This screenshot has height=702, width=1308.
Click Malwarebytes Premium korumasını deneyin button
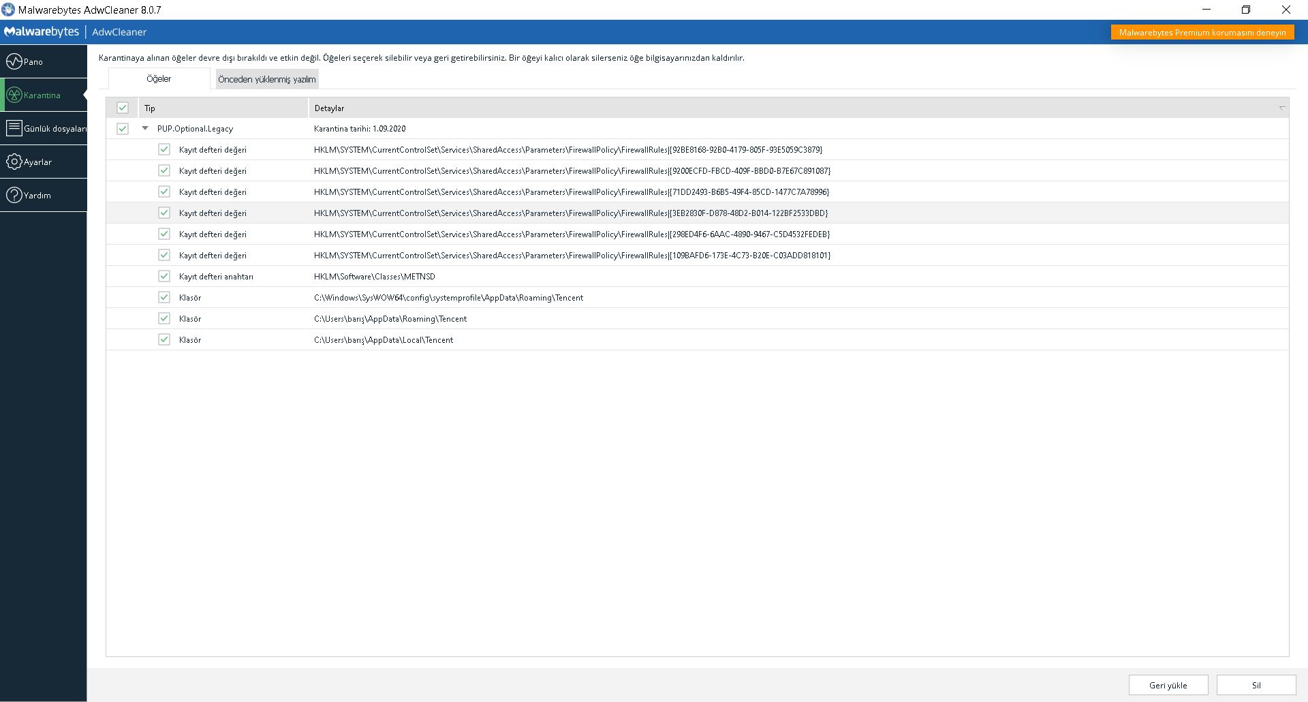click(1202, 32)
